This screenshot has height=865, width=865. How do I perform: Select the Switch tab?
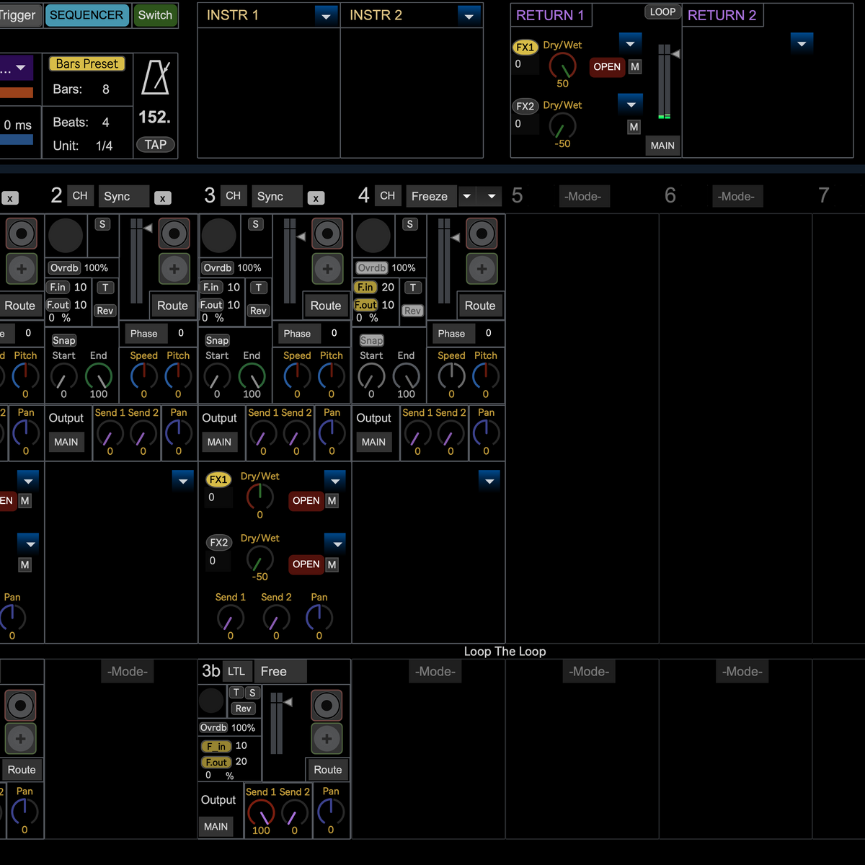coord(155,15)
